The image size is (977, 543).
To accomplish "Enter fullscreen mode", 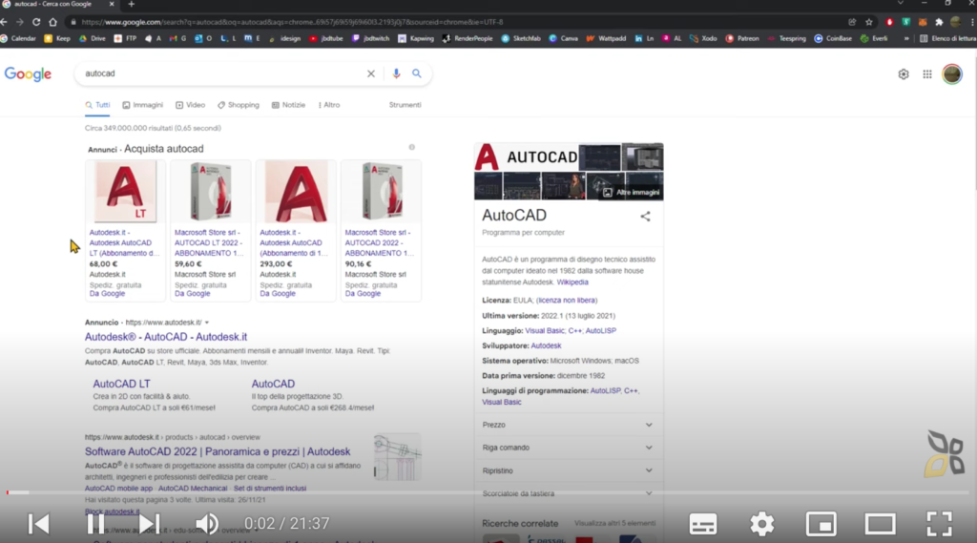I will pos(939,524).
